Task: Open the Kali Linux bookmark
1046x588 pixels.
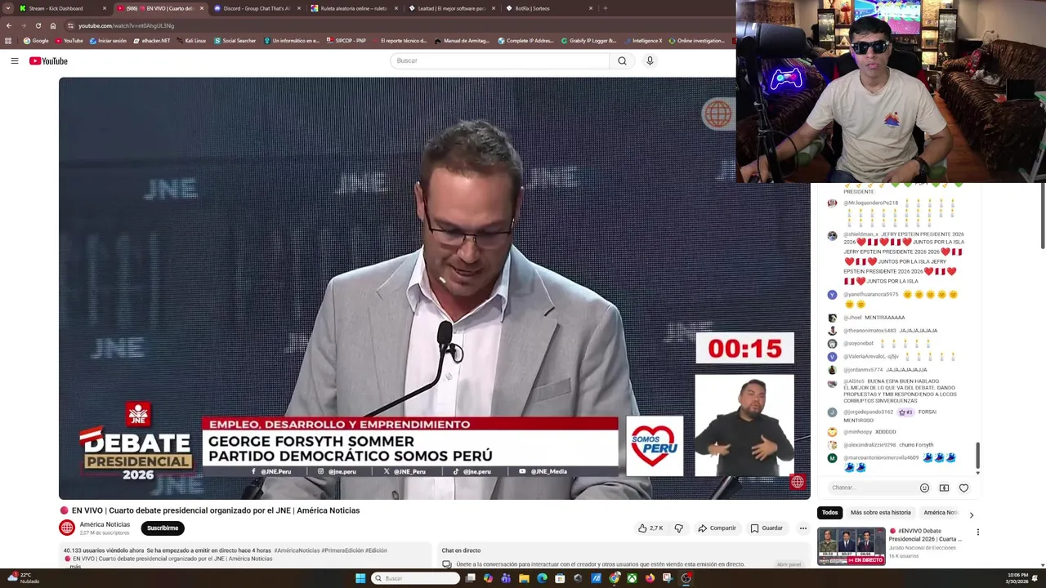Action: click(x=191, y=41)
